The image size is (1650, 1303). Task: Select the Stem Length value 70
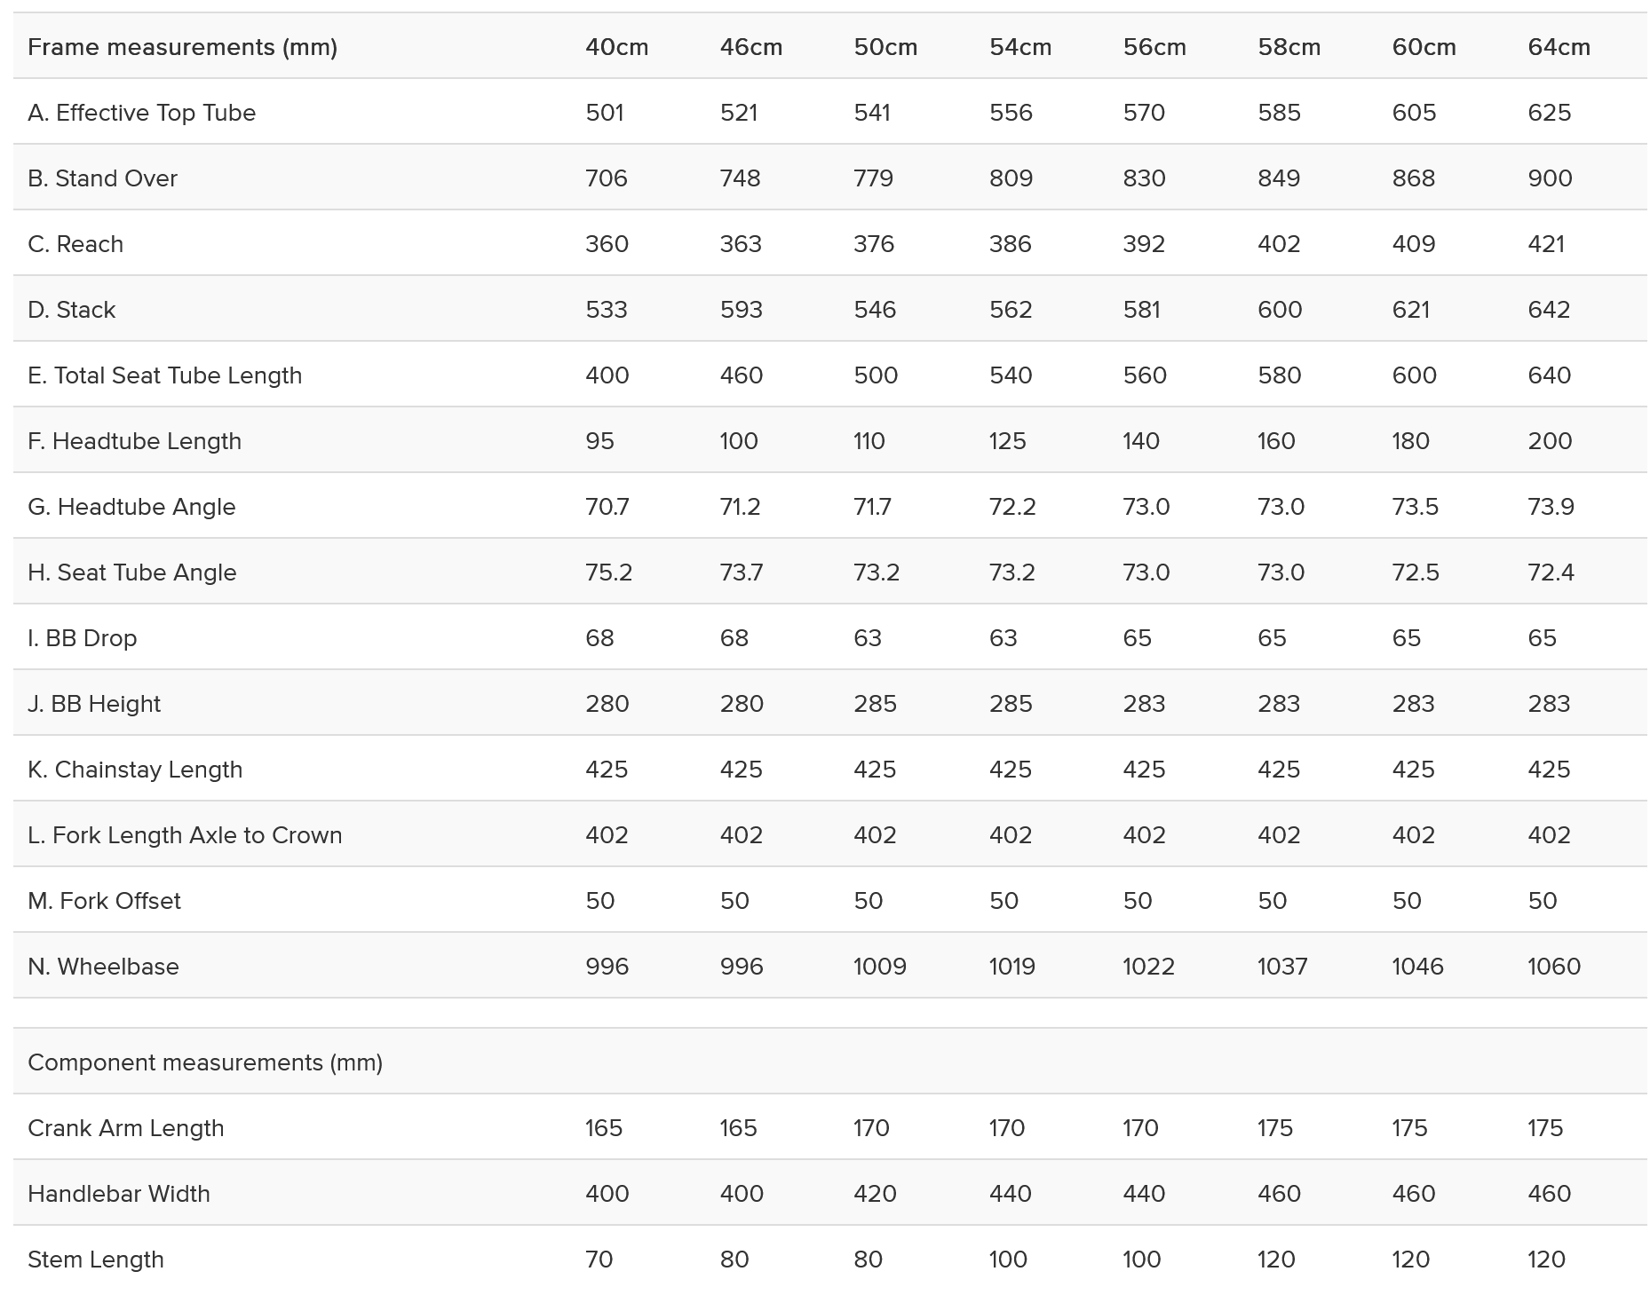(x=599, y=1260)
